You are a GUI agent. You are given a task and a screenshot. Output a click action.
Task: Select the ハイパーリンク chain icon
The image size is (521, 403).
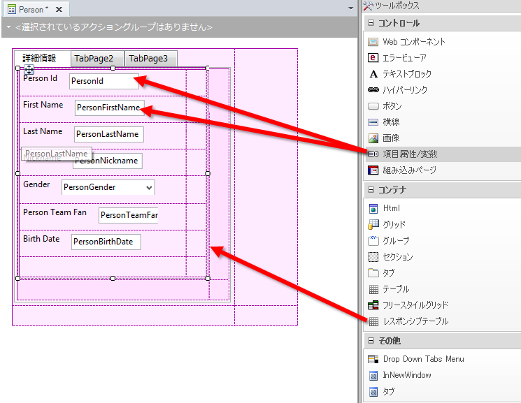(373, 89)
